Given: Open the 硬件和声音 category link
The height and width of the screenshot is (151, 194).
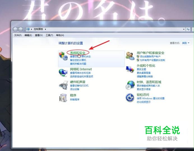Looking at the screenshot, I should click(78, 82).
